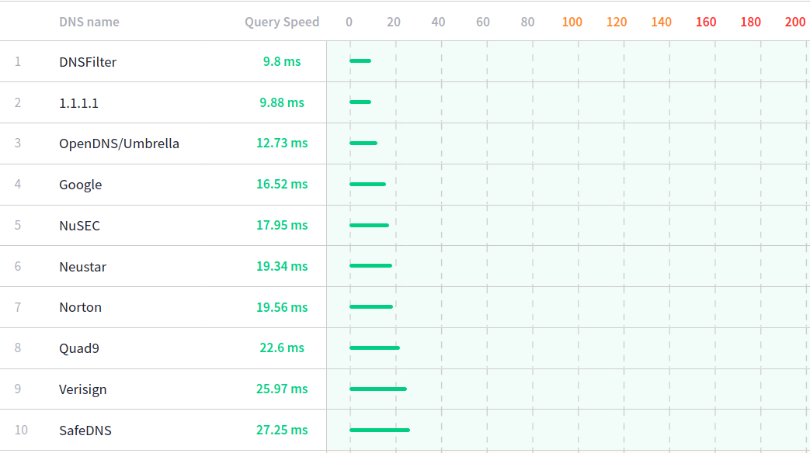Click the 9.8 ms query speed value
The image size is (810, 453).
[282, 61]
